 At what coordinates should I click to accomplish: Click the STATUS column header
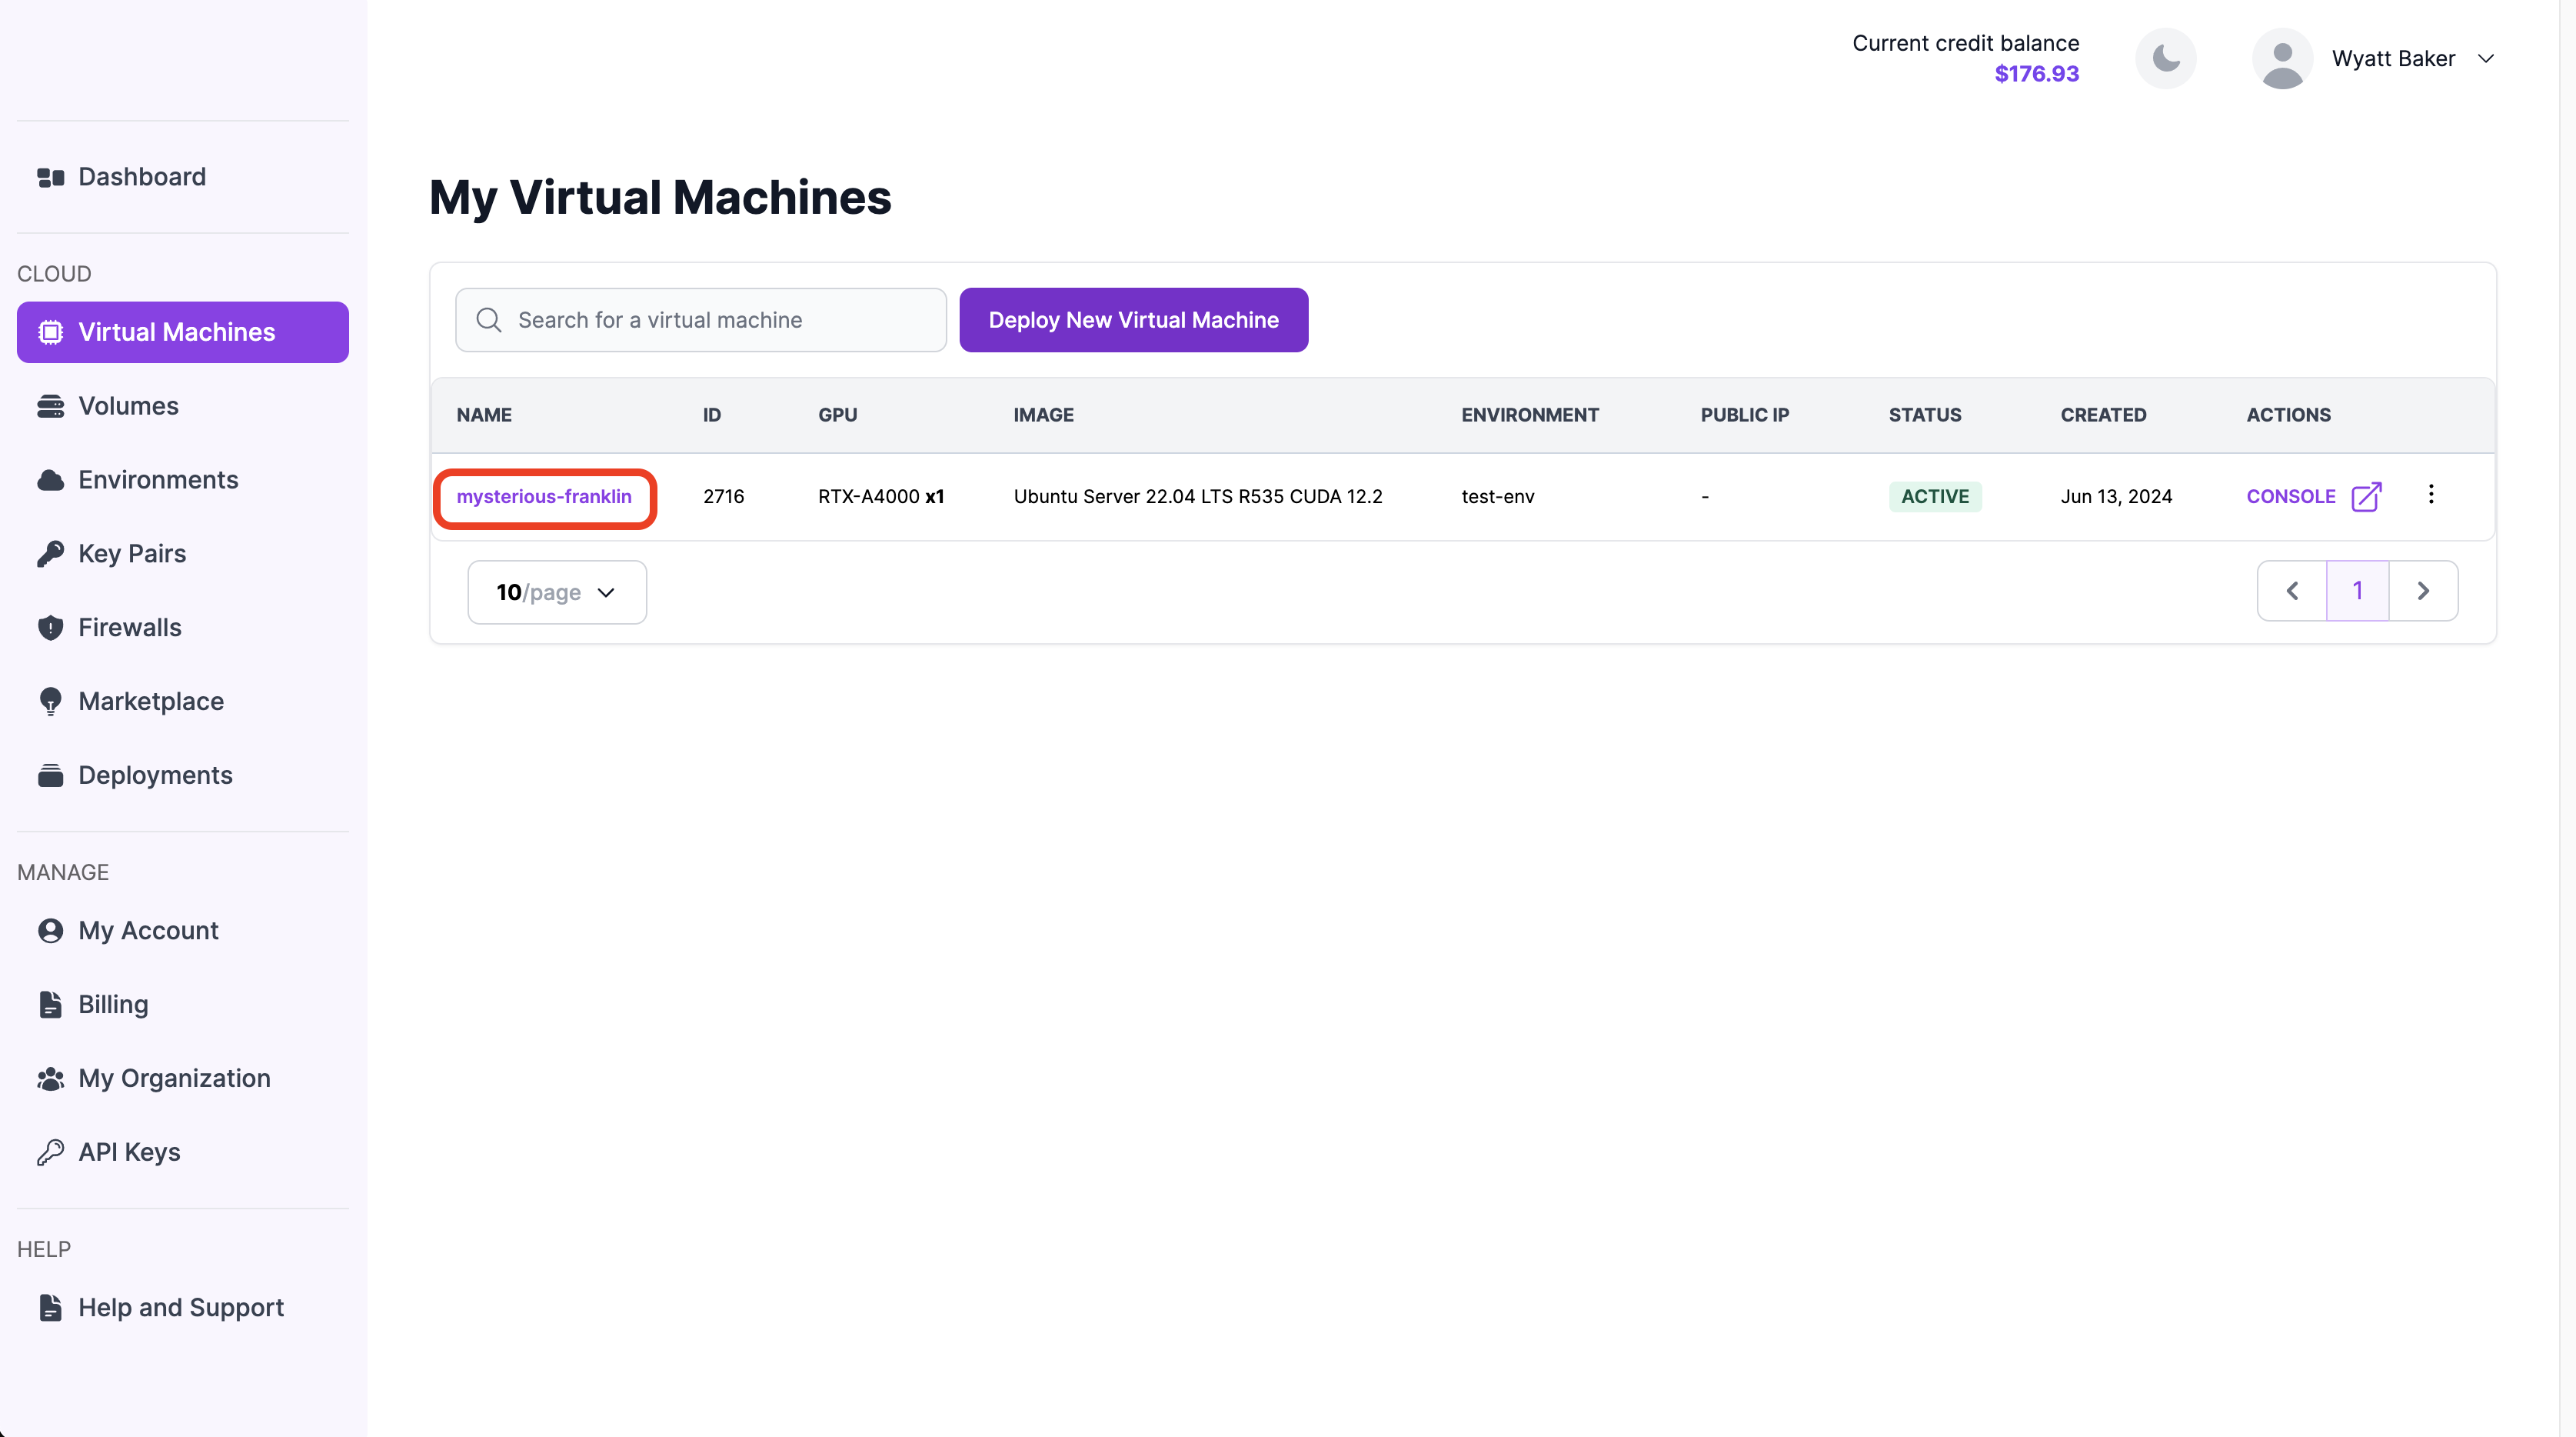tap(1925, 415)
